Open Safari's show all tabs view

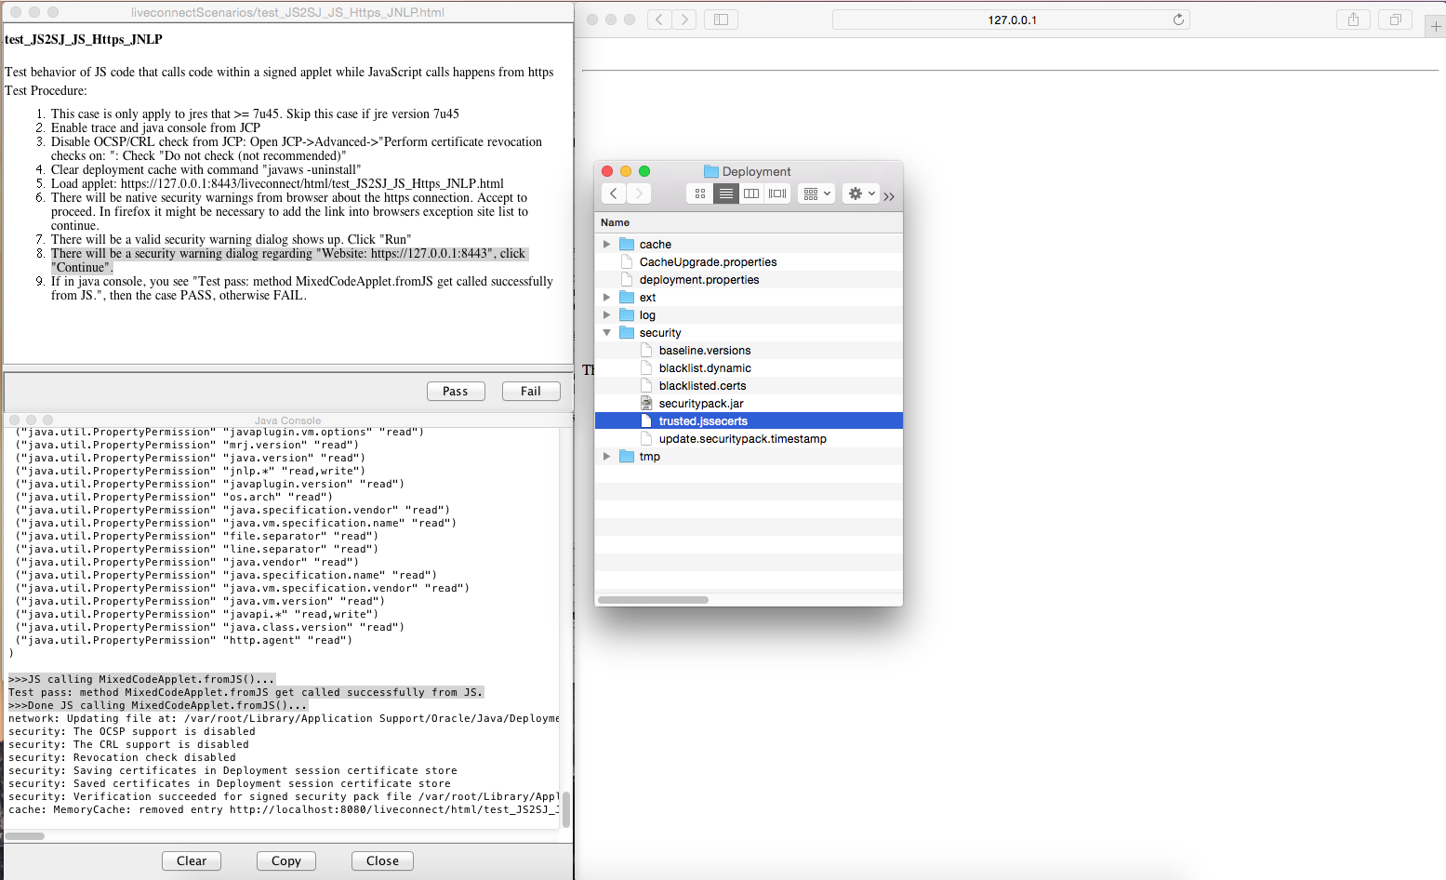click(1395, 20)
